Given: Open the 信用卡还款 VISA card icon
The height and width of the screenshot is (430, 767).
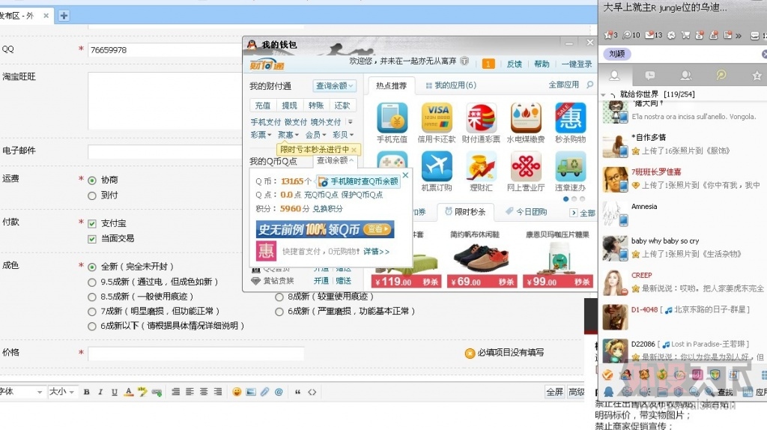Looking at the screenshot, I should pyautogui.click(x=437, y=118).
